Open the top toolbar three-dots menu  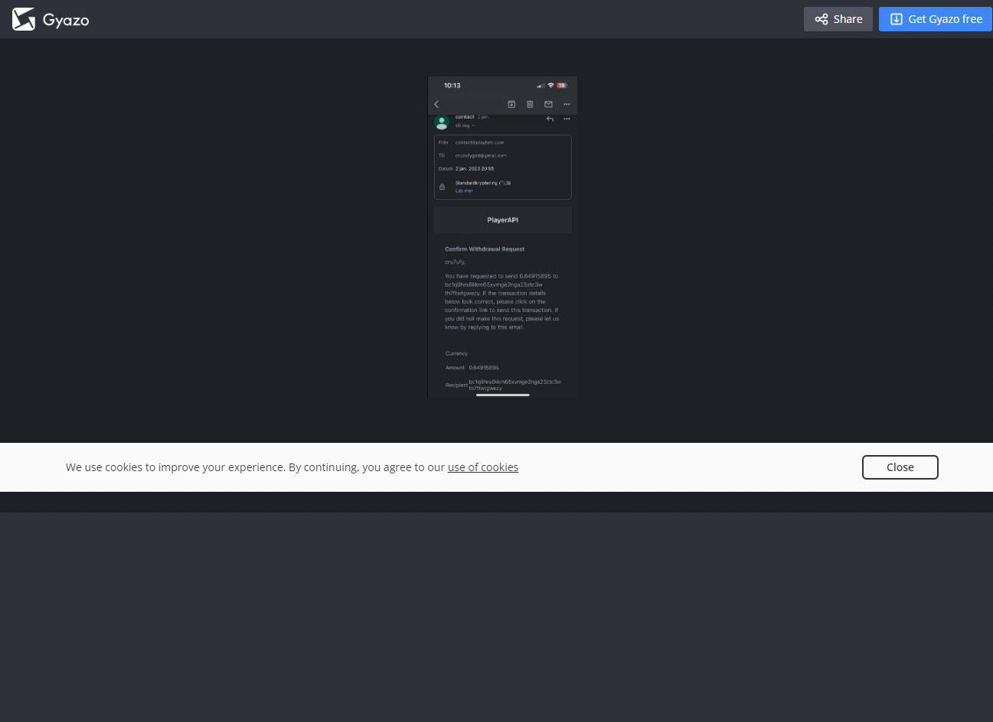(567, 104)
